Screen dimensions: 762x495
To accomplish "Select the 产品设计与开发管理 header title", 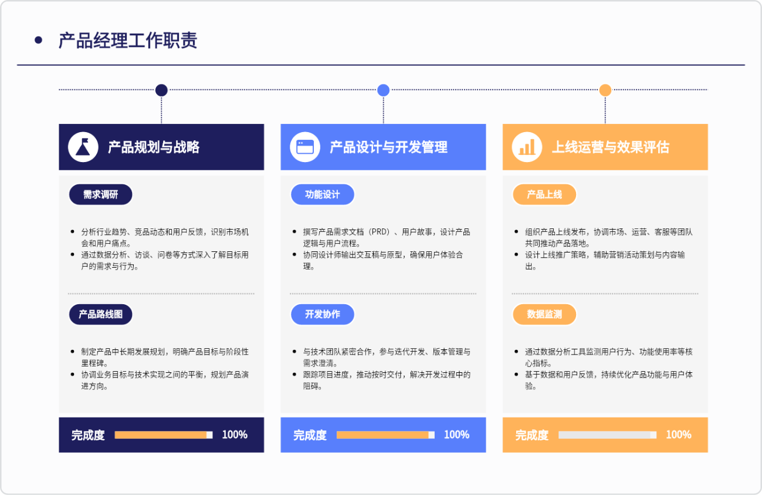I will 388,147.
